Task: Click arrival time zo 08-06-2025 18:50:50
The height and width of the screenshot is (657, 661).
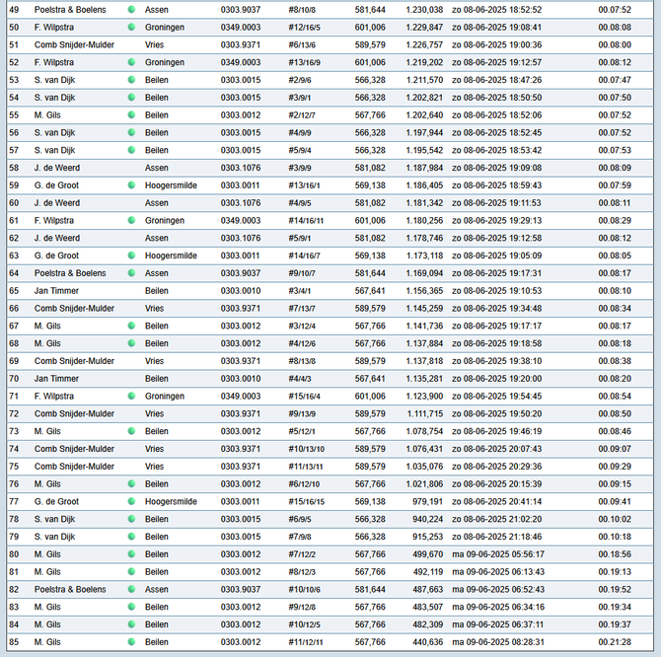Action: tap(496, 98)
